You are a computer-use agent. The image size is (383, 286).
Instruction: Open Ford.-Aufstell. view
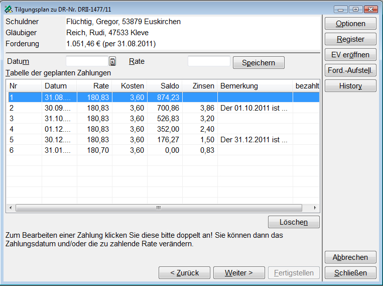[350, 70]
